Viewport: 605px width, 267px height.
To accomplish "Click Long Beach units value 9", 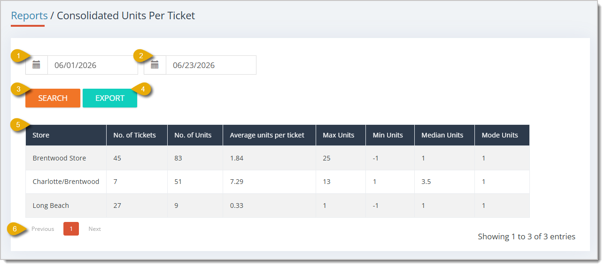I will 176,206.
